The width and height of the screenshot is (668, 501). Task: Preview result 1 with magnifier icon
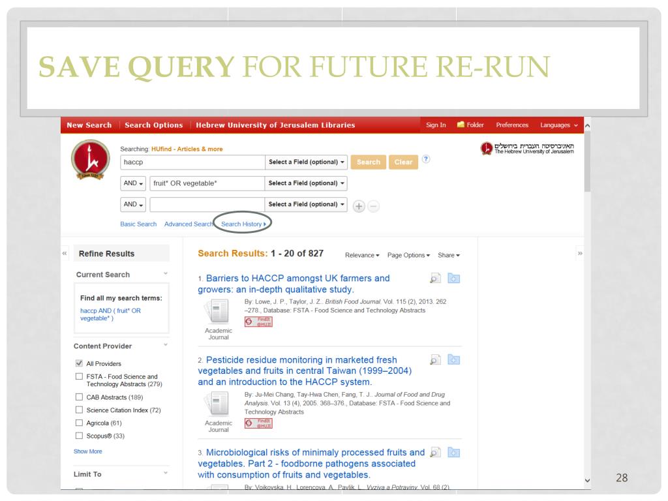(x=435, y=279)
